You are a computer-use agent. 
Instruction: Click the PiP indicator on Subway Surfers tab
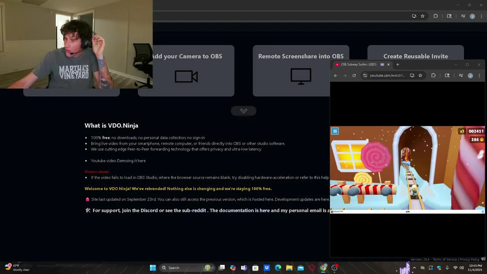point(382,65)
